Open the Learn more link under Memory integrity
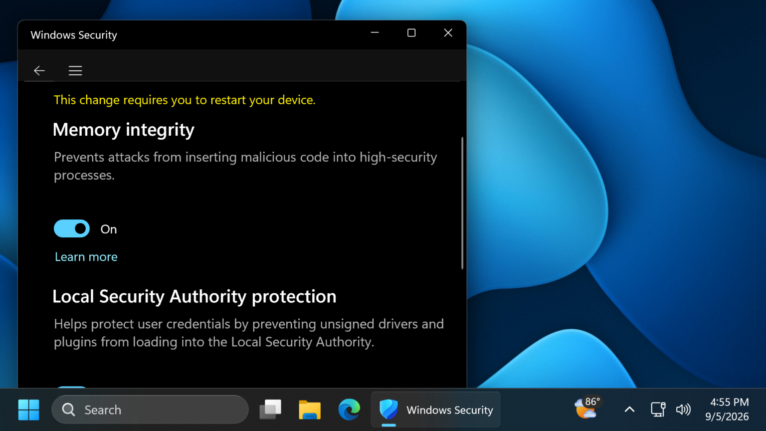 pyautogui.click(x=86, y=257)
